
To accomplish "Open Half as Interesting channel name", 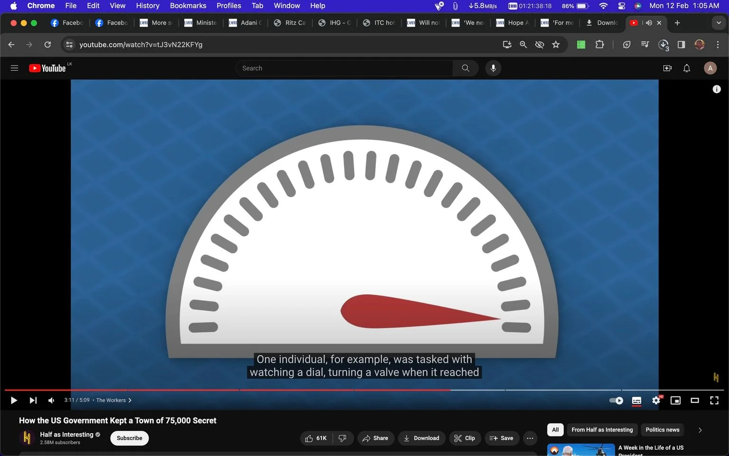I will 66,434.
